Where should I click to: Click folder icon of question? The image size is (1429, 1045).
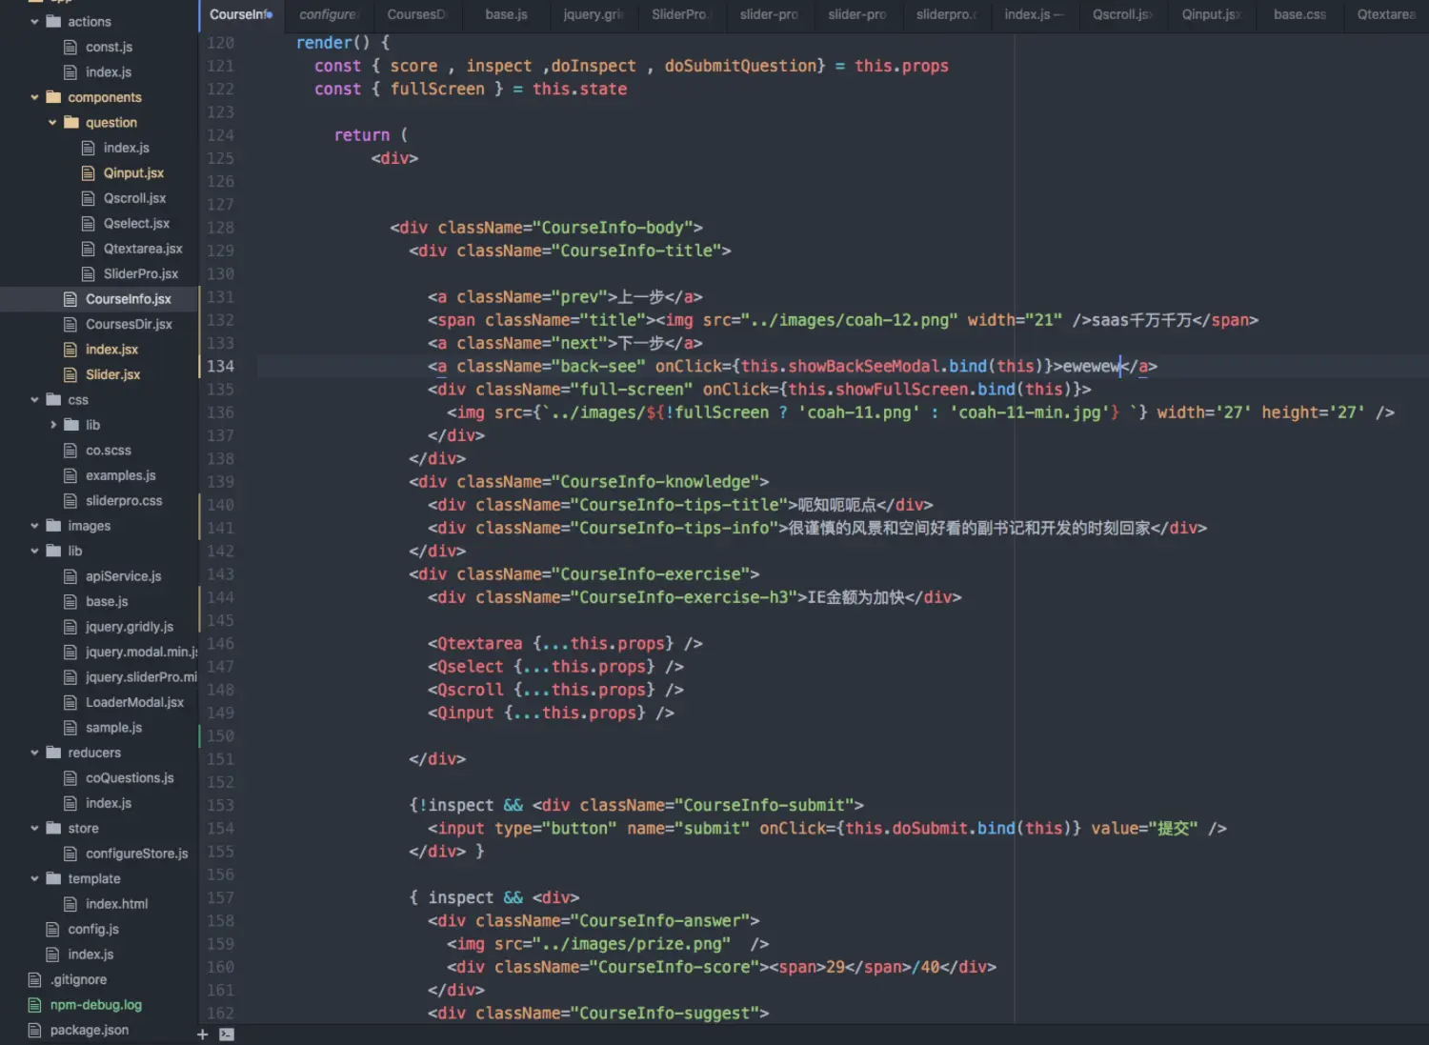[71, 122]
